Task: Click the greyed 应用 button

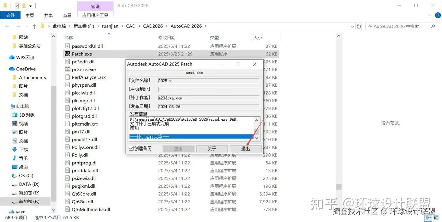Action: [x=178, y=149]
